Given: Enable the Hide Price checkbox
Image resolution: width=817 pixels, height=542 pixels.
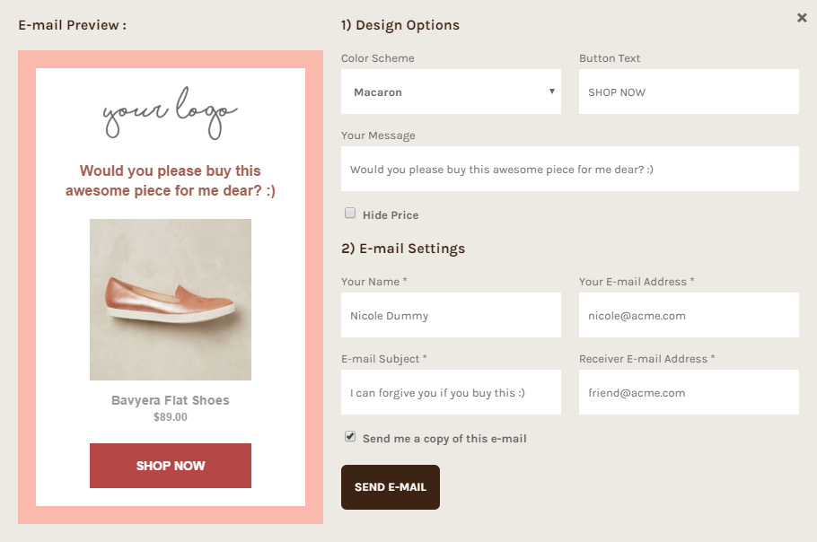Looking at the screenshot, I should click(350, 214).
